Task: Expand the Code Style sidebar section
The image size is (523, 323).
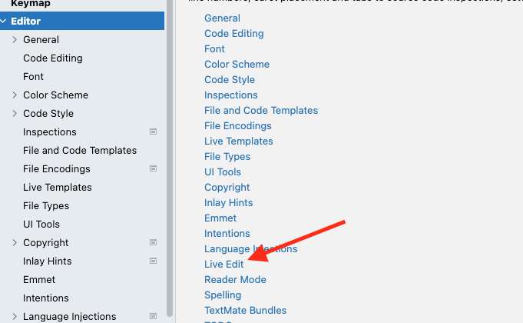Action: [15, 113]
